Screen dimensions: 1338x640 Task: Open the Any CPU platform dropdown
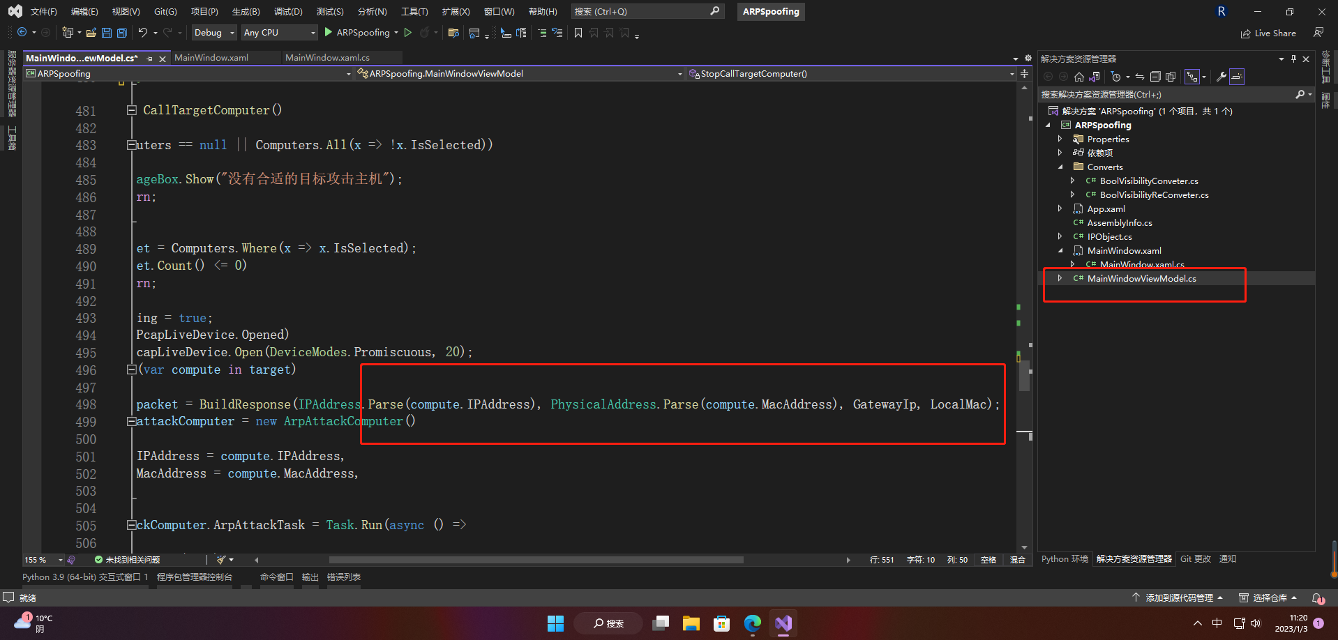[x=280, y=32]
